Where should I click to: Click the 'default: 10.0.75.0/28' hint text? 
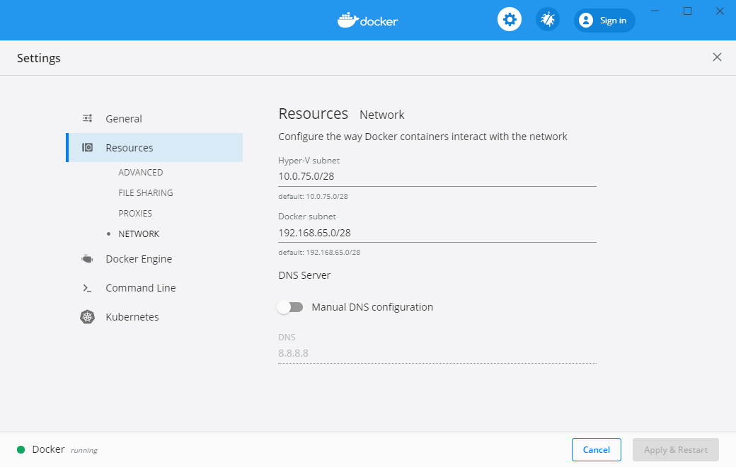click(313, 196)
